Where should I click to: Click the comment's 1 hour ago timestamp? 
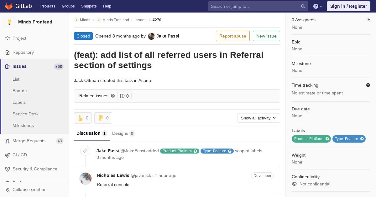165,175
